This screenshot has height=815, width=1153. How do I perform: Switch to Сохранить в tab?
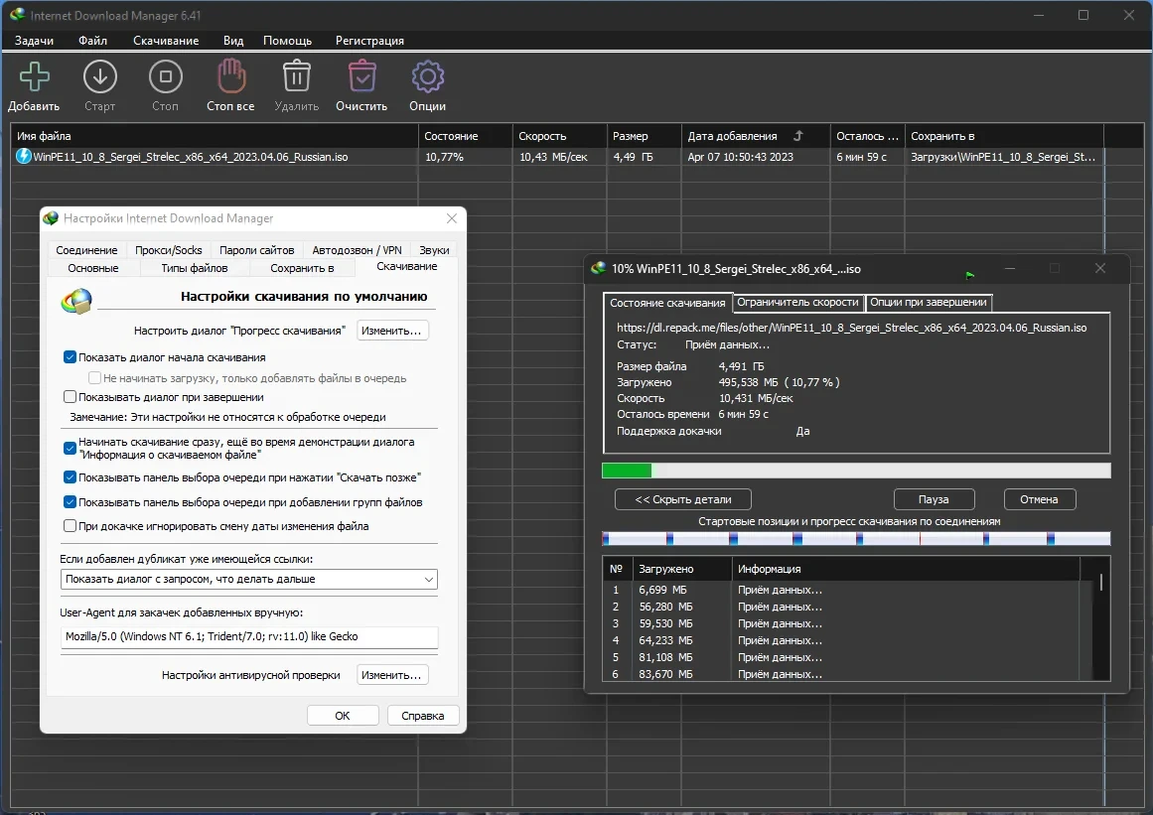coord(302,268)
